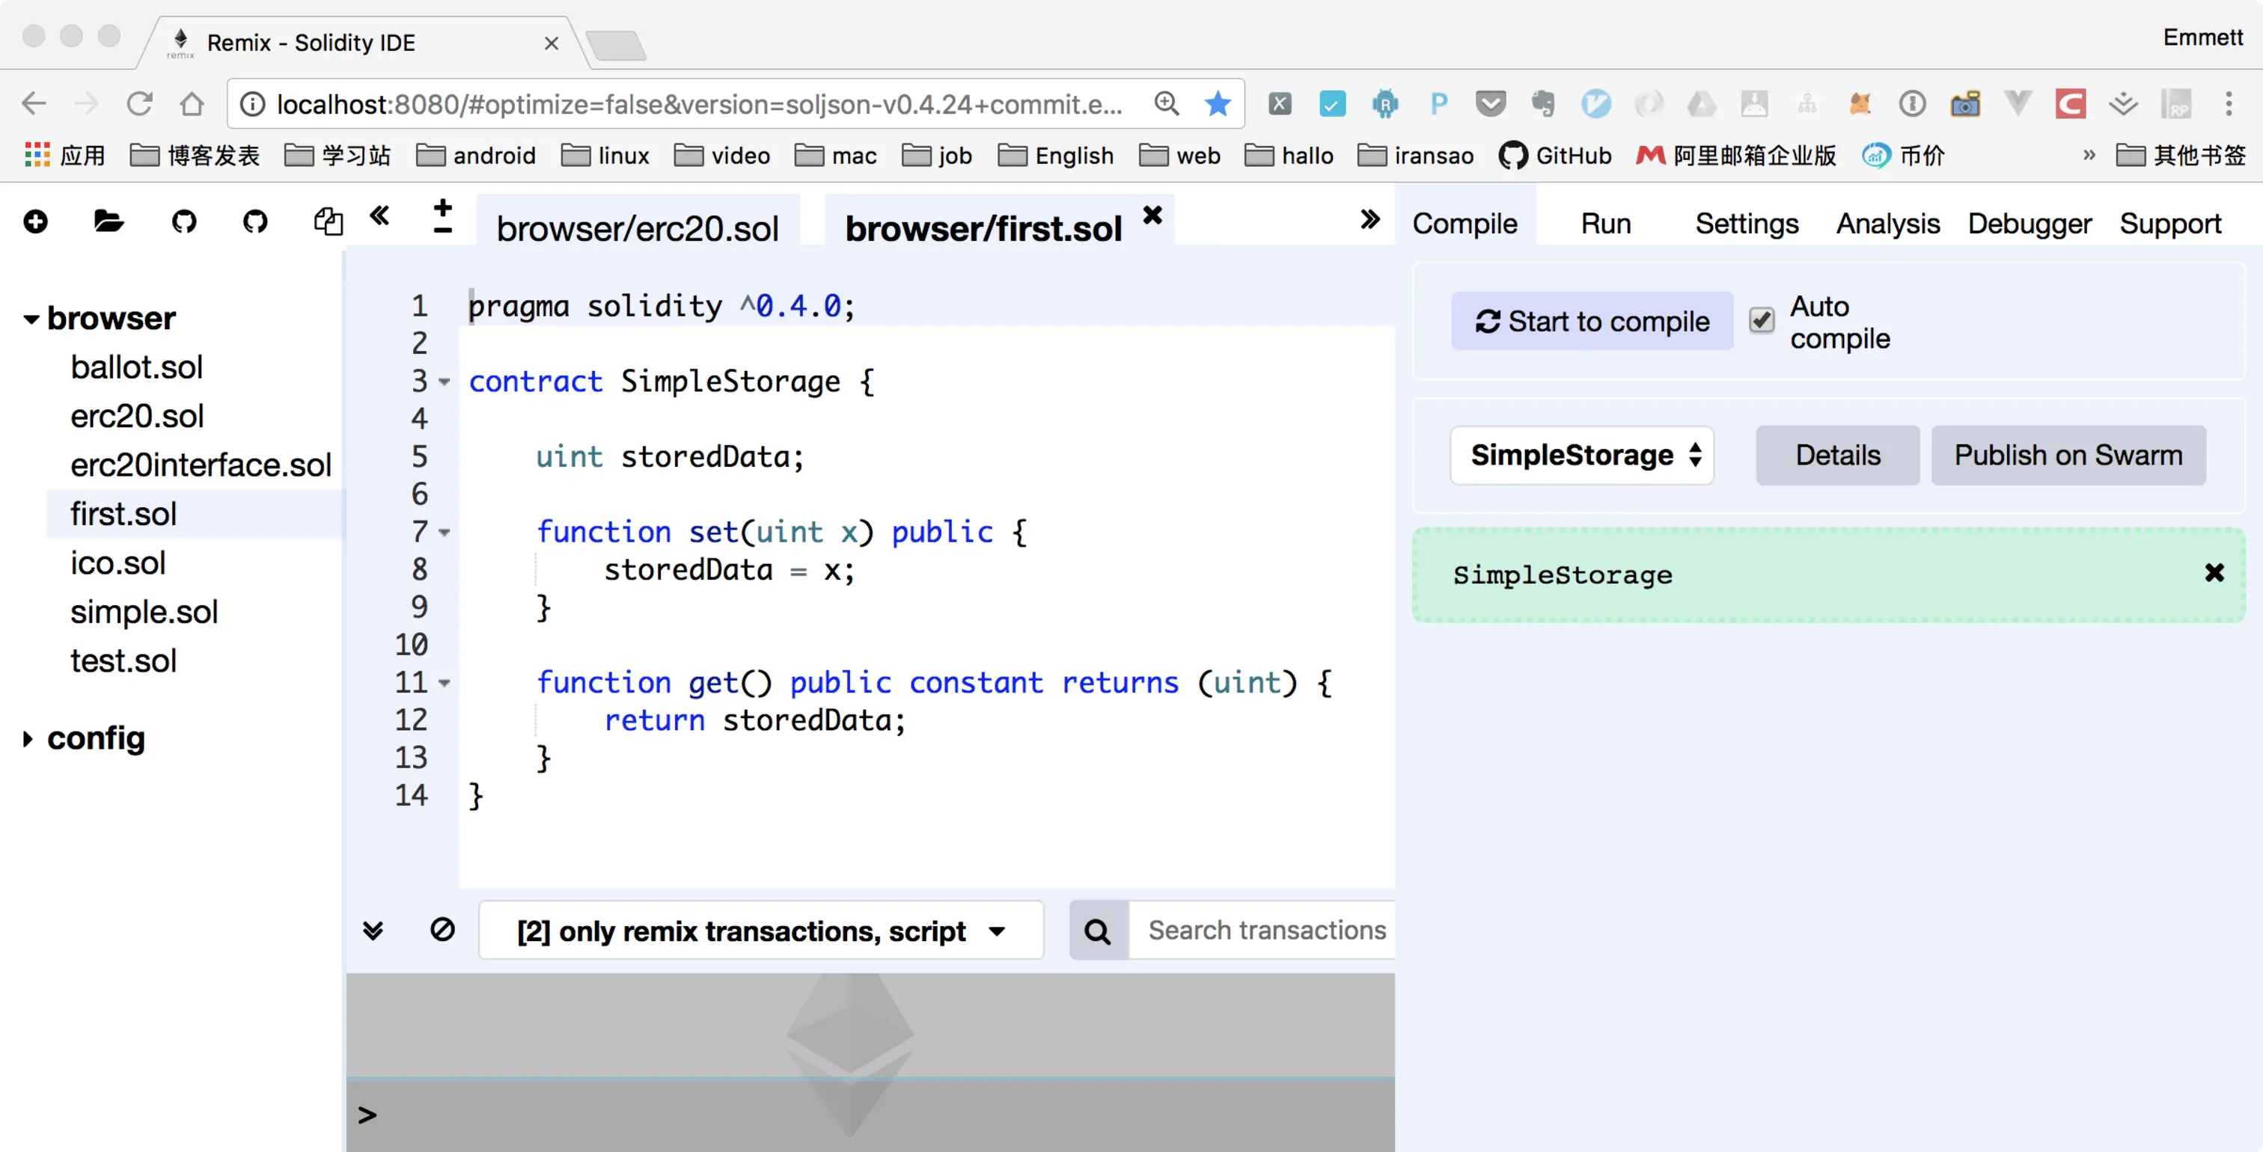Click the copy files icon
The width and height of the screenshot is (2263, 1152).
point(328,221)
